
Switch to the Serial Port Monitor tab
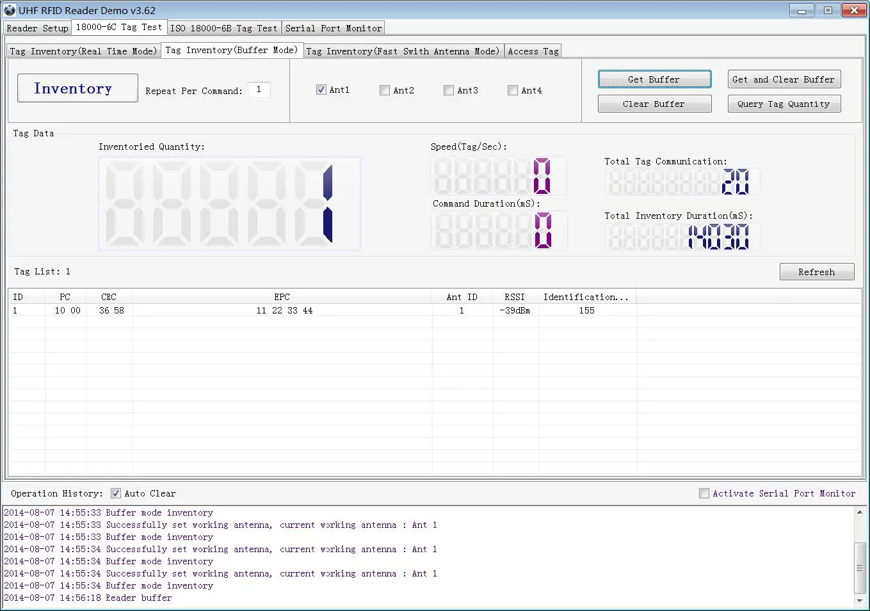(x=333, y=28)
